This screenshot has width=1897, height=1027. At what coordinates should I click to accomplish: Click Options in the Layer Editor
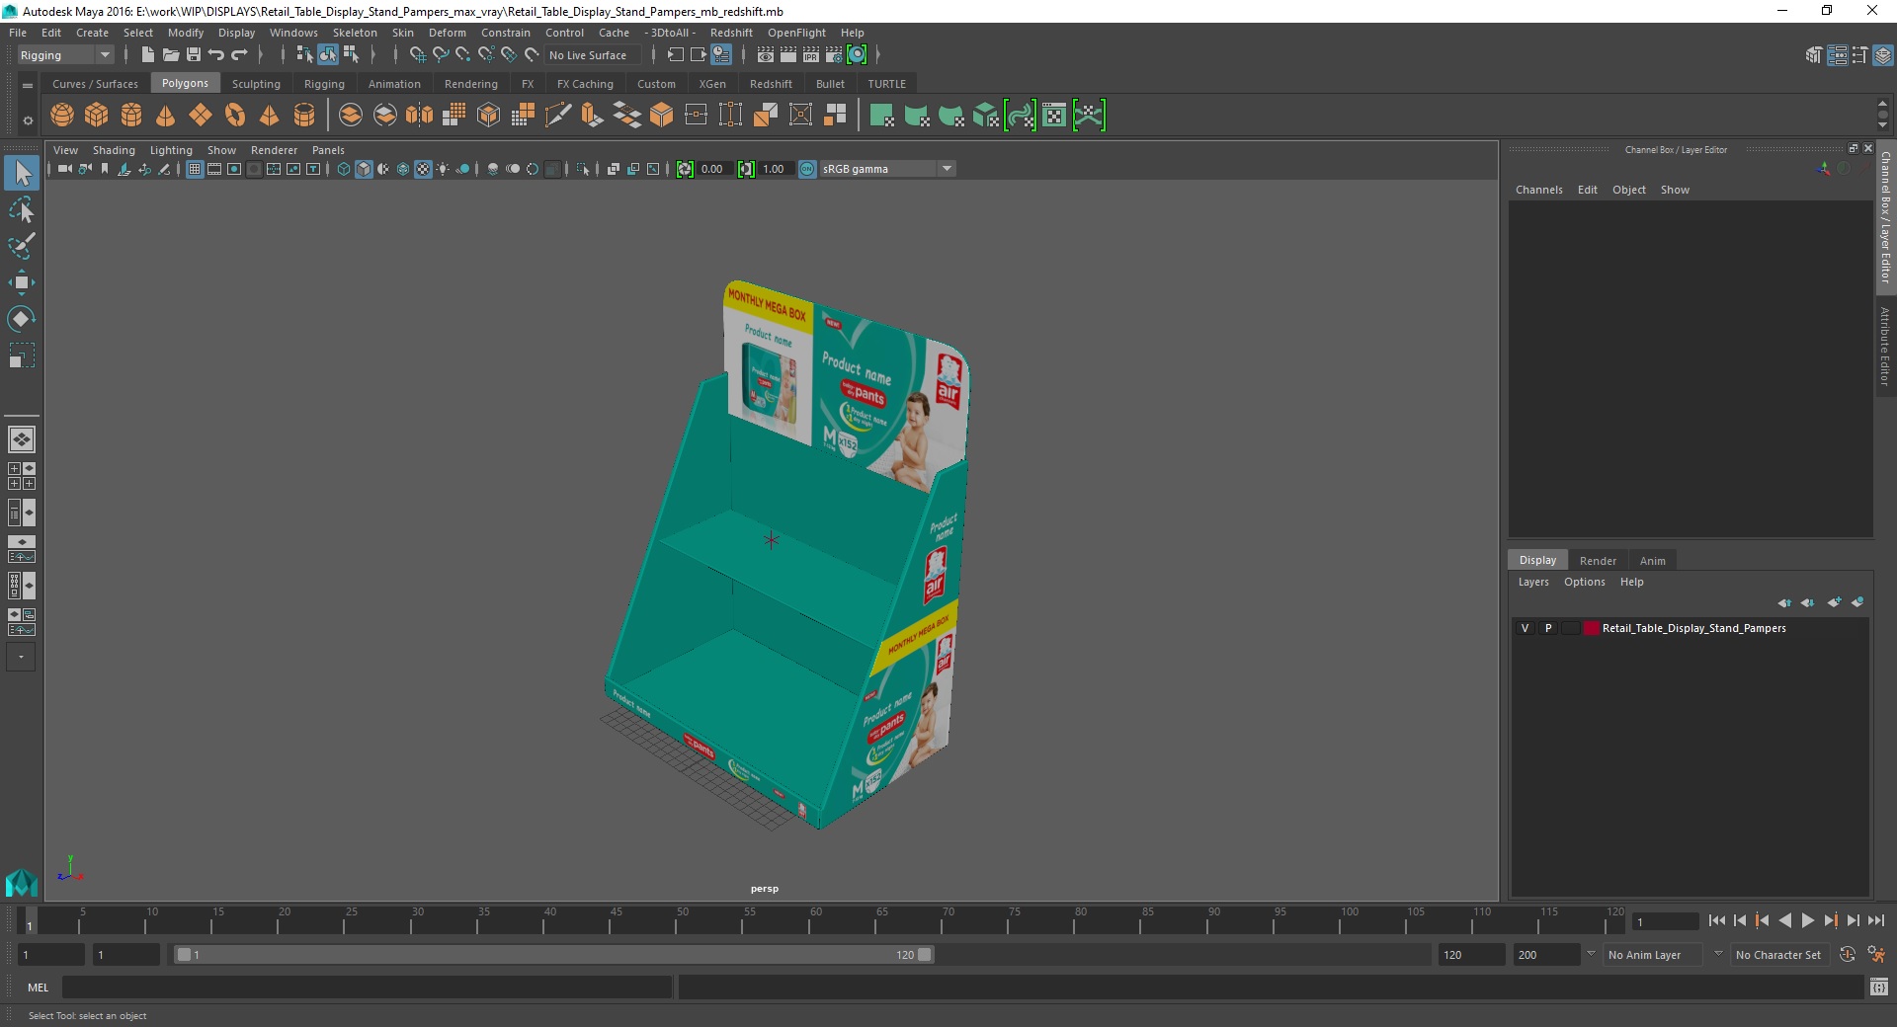pos(1585,582)
